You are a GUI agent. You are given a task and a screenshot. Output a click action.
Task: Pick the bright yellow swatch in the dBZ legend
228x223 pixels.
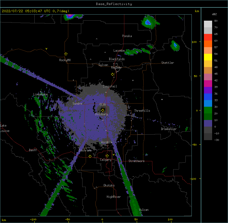[x=208, y=57]
